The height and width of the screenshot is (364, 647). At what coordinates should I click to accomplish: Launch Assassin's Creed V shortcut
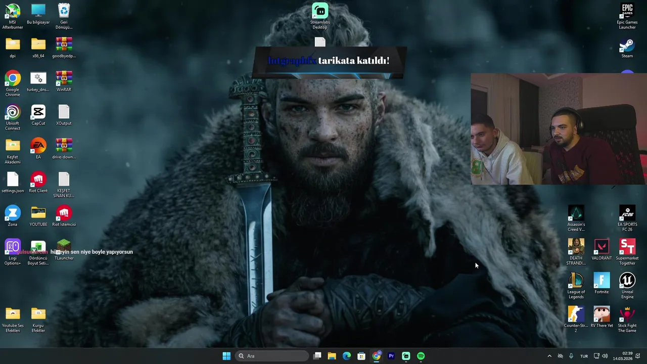(x=576, y=219)
